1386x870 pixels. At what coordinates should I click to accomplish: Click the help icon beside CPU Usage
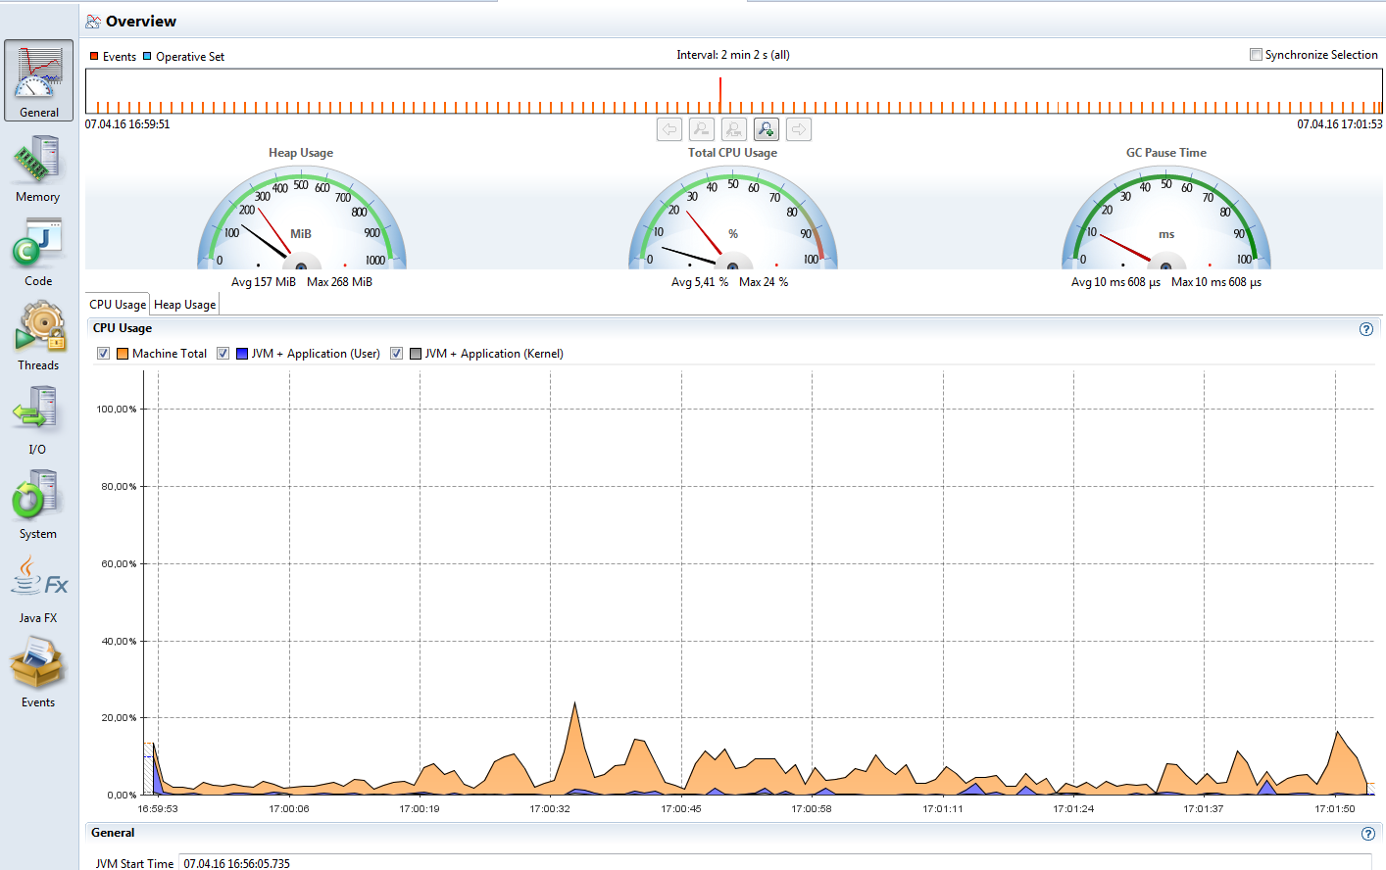[1366, 329]
